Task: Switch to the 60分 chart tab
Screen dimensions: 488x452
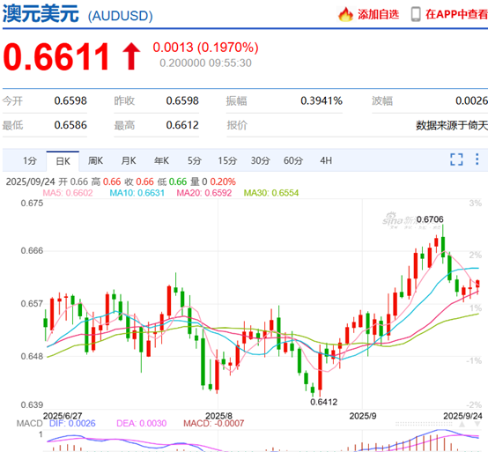Action: [293, 160]
